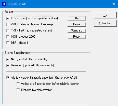Screen dimensions: 118x106
Task: Enable Vorher alle Exportdateien löschen option
Action: click(x=18, y=84)
